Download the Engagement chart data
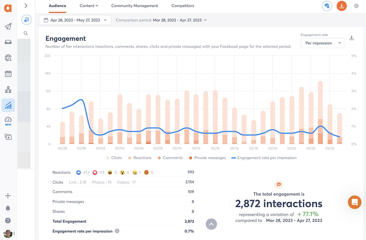 tap(351, 38)
